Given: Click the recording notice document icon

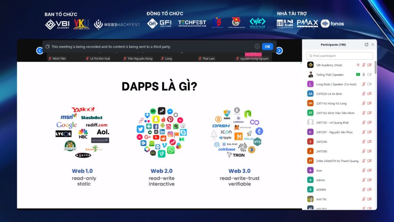Looking at the screenshot, I should [47, 47].
